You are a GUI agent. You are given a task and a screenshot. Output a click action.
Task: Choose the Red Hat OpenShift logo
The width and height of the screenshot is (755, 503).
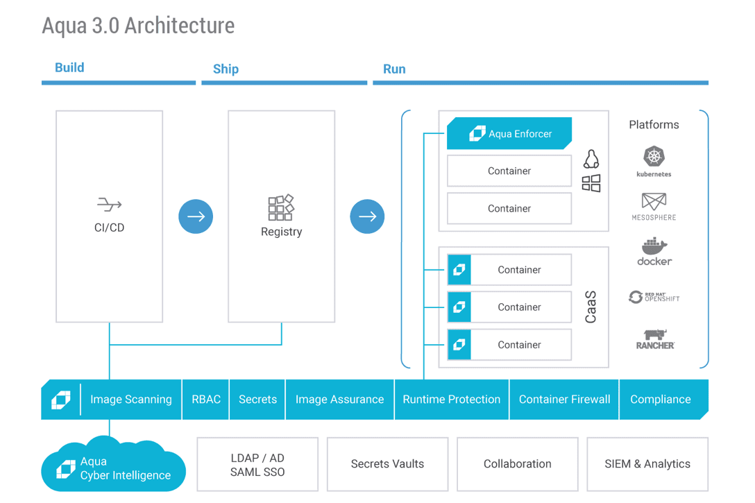(x=654, y=297)
